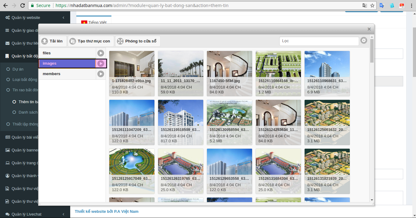This screenshot has width=416, height=218.
Task: Click the address bar URL
Action: 142,5
